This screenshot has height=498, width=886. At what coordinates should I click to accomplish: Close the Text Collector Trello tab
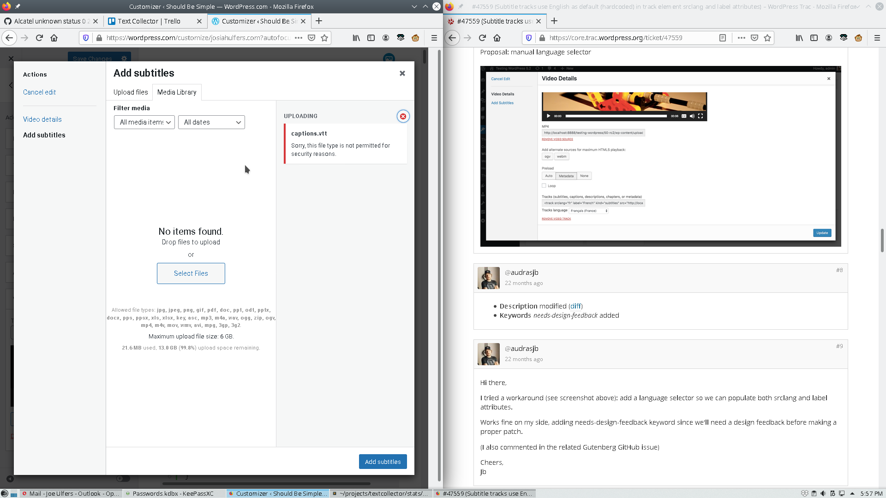199,21
